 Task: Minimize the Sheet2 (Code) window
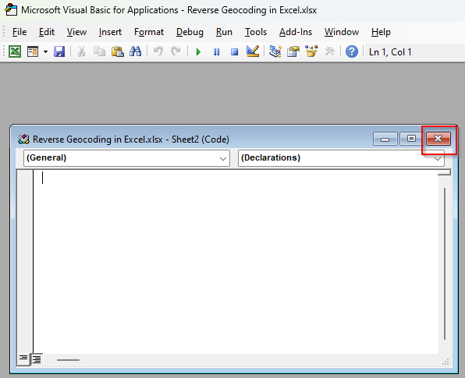point(385,139)
